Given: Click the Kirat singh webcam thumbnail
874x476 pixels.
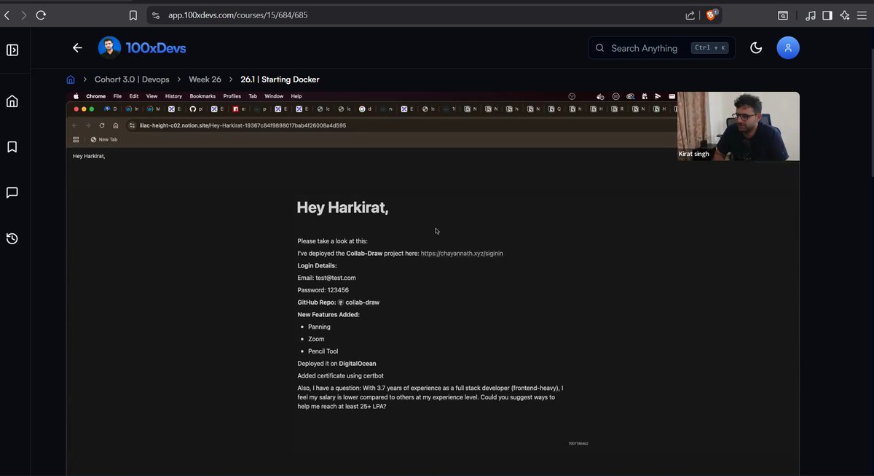Looking at the screenshot, I should coord(739,126).
